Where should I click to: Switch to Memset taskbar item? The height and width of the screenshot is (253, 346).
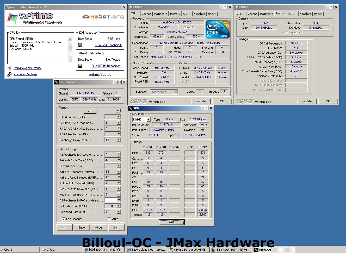(274, 250)
